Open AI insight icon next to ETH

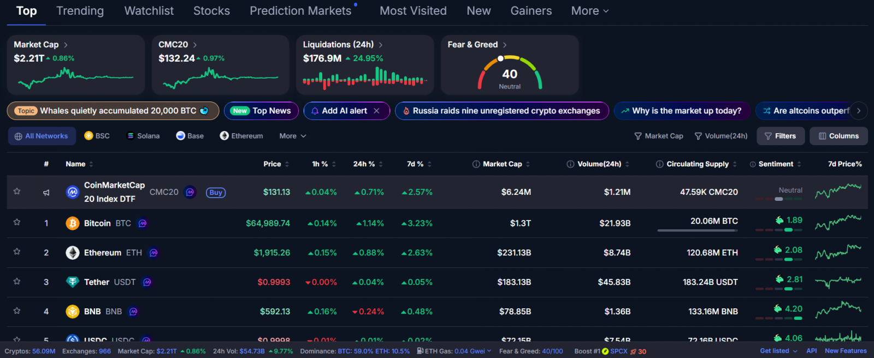point(153,253)
